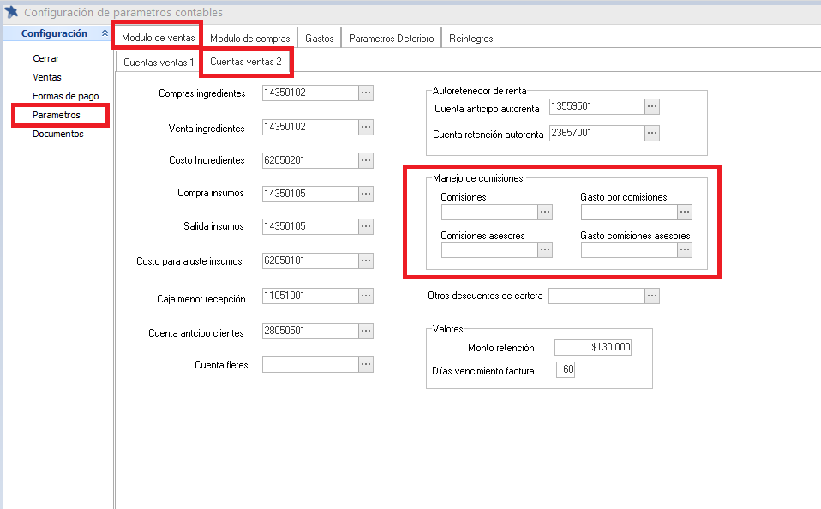Screen dimensions: 821x509
Task: Open account lookup for Venta ingredientes
Action: (x=366, y=127)
